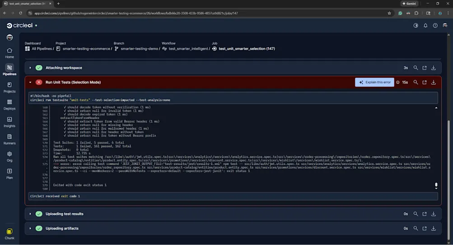
Task: Search the Run Unit Tests step output
Action: click(416, 82)
